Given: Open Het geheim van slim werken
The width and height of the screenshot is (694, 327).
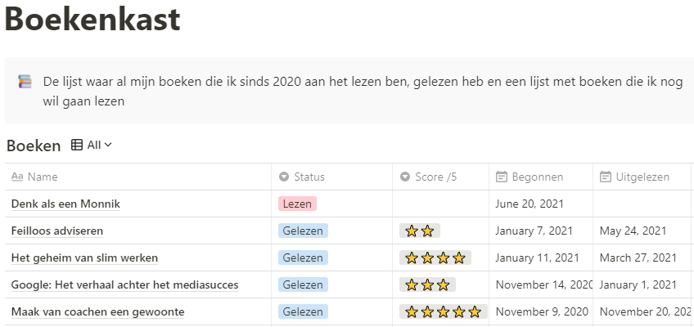Looking at the screenshot, I should [84, 258].
